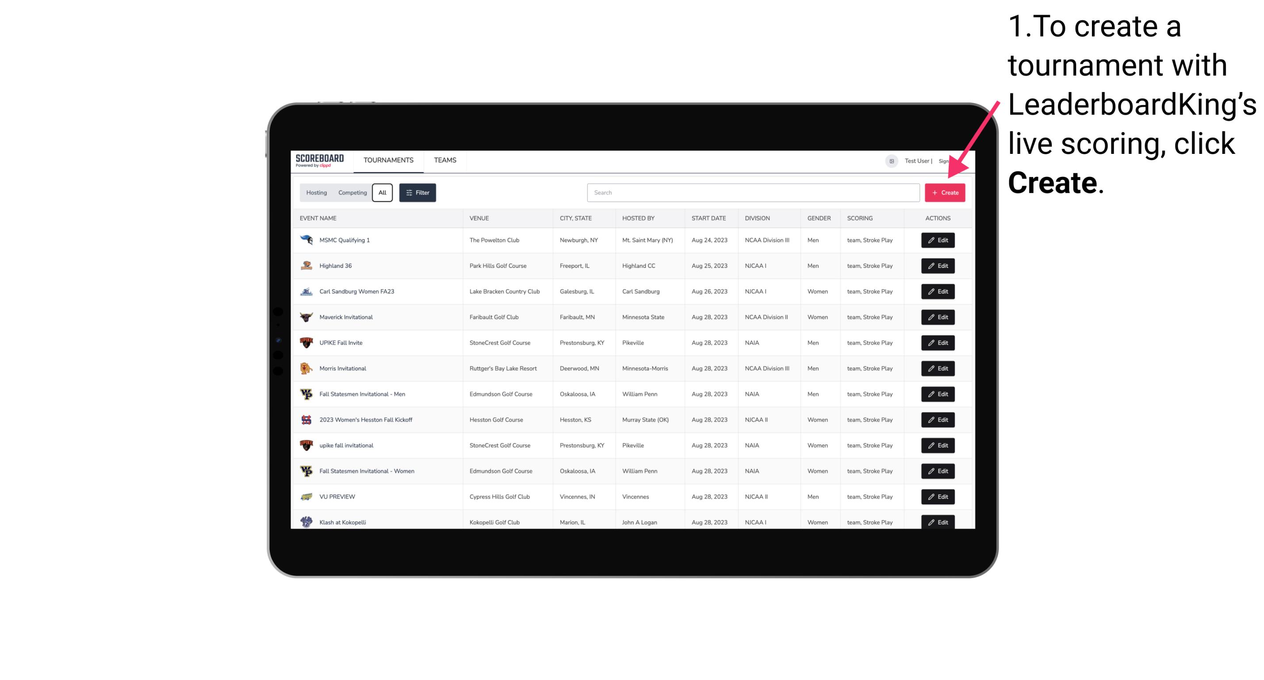Click the SCOREBOARD logo home link
The width and height of the screenshot is (1264, 680).
tap(321, 160)
